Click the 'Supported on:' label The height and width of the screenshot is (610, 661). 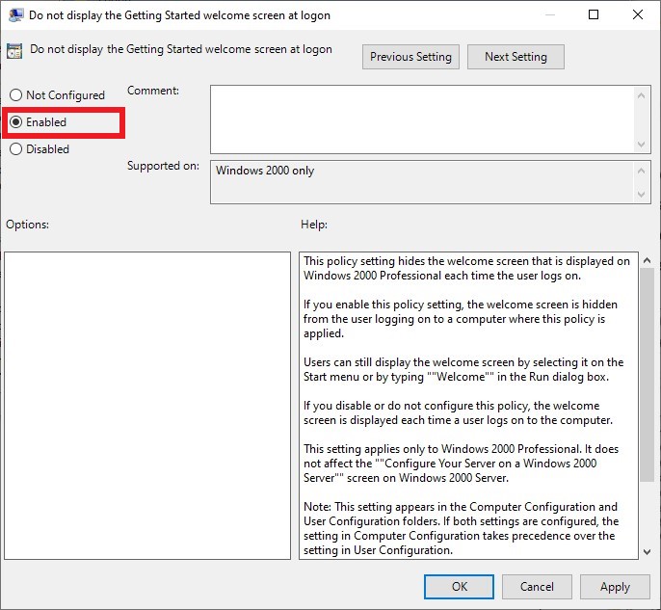point(163,166)
